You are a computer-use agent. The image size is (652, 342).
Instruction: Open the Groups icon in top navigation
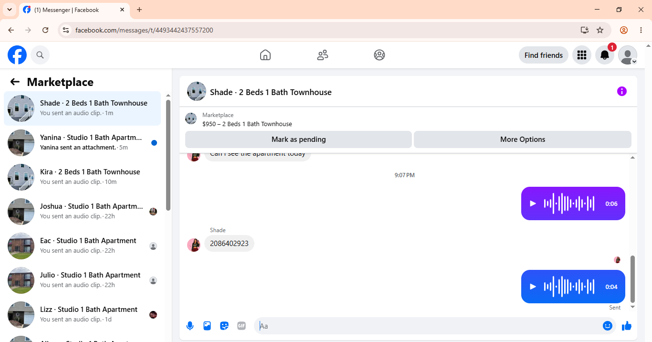tap(379, 55)
